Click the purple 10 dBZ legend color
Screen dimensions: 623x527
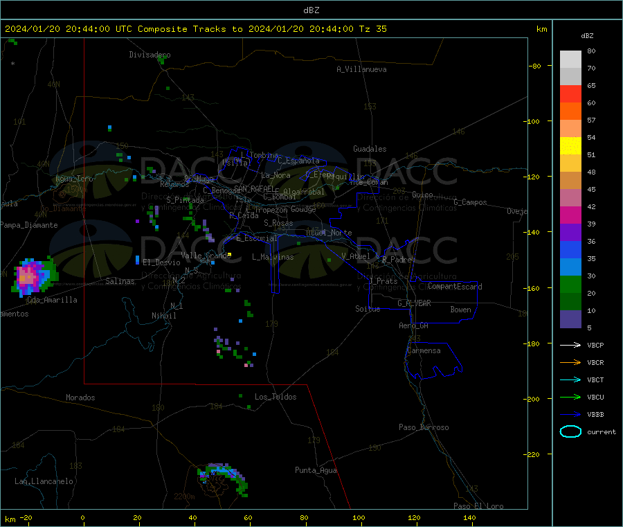[x=570, y=319]
